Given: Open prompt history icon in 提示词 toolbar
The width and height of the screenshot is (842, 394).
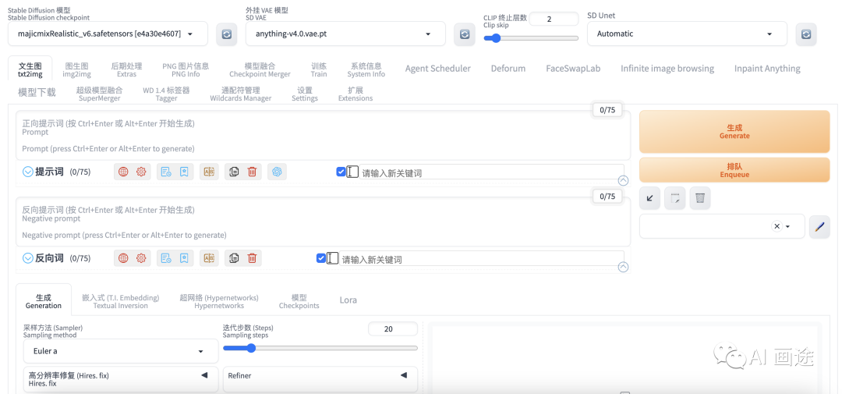Looking at the screenshot, I should (x=167, y=172).
